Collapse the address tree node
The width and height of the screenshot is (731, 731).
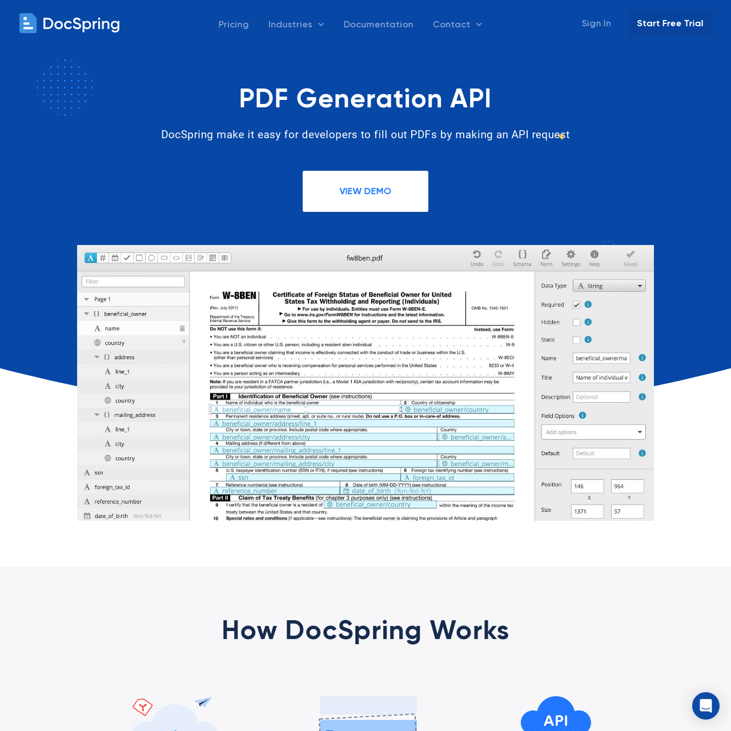(x=97, y=357)
